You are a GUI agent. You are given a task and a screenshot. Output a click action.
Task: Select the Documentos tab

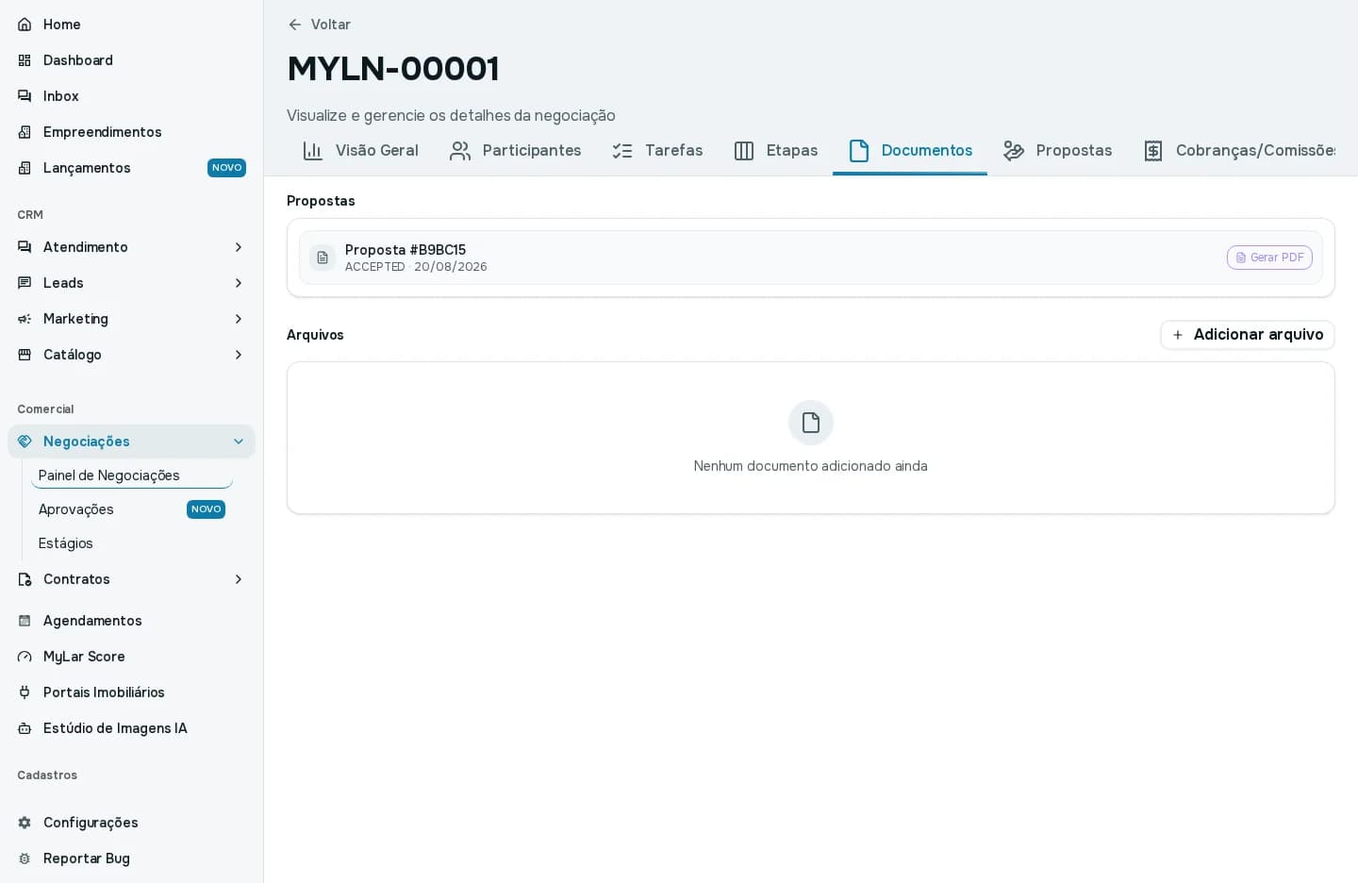tap(910, 151)
